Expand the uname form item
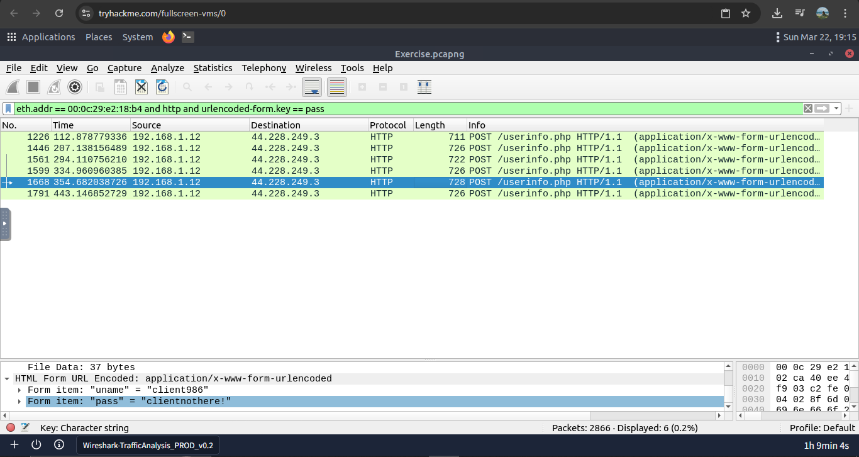Screen dimensions: 859x457 [x=19, y=390]
